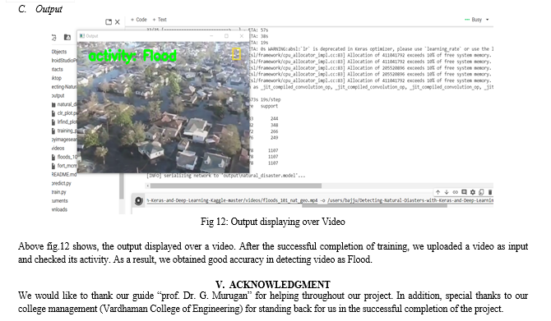Select README.md in the file list

click(64, 175)
